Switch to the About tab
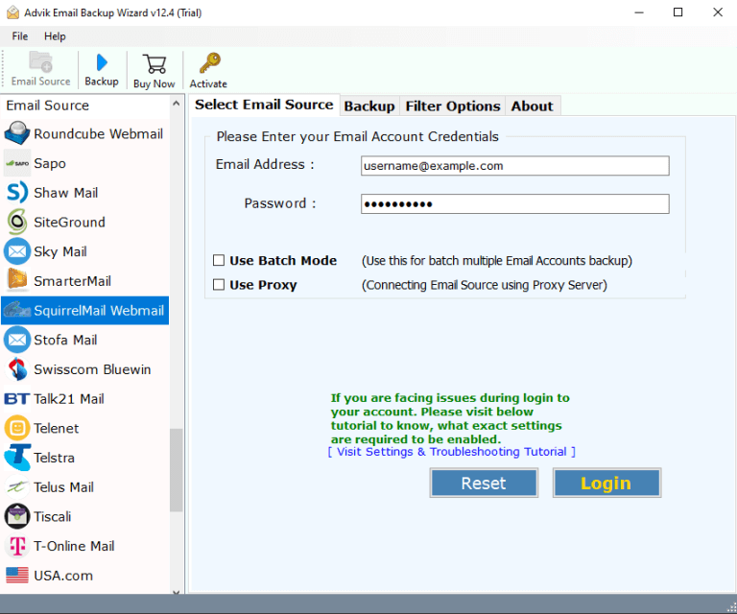This screenshot has width=737, height=614. click(532, 106)
